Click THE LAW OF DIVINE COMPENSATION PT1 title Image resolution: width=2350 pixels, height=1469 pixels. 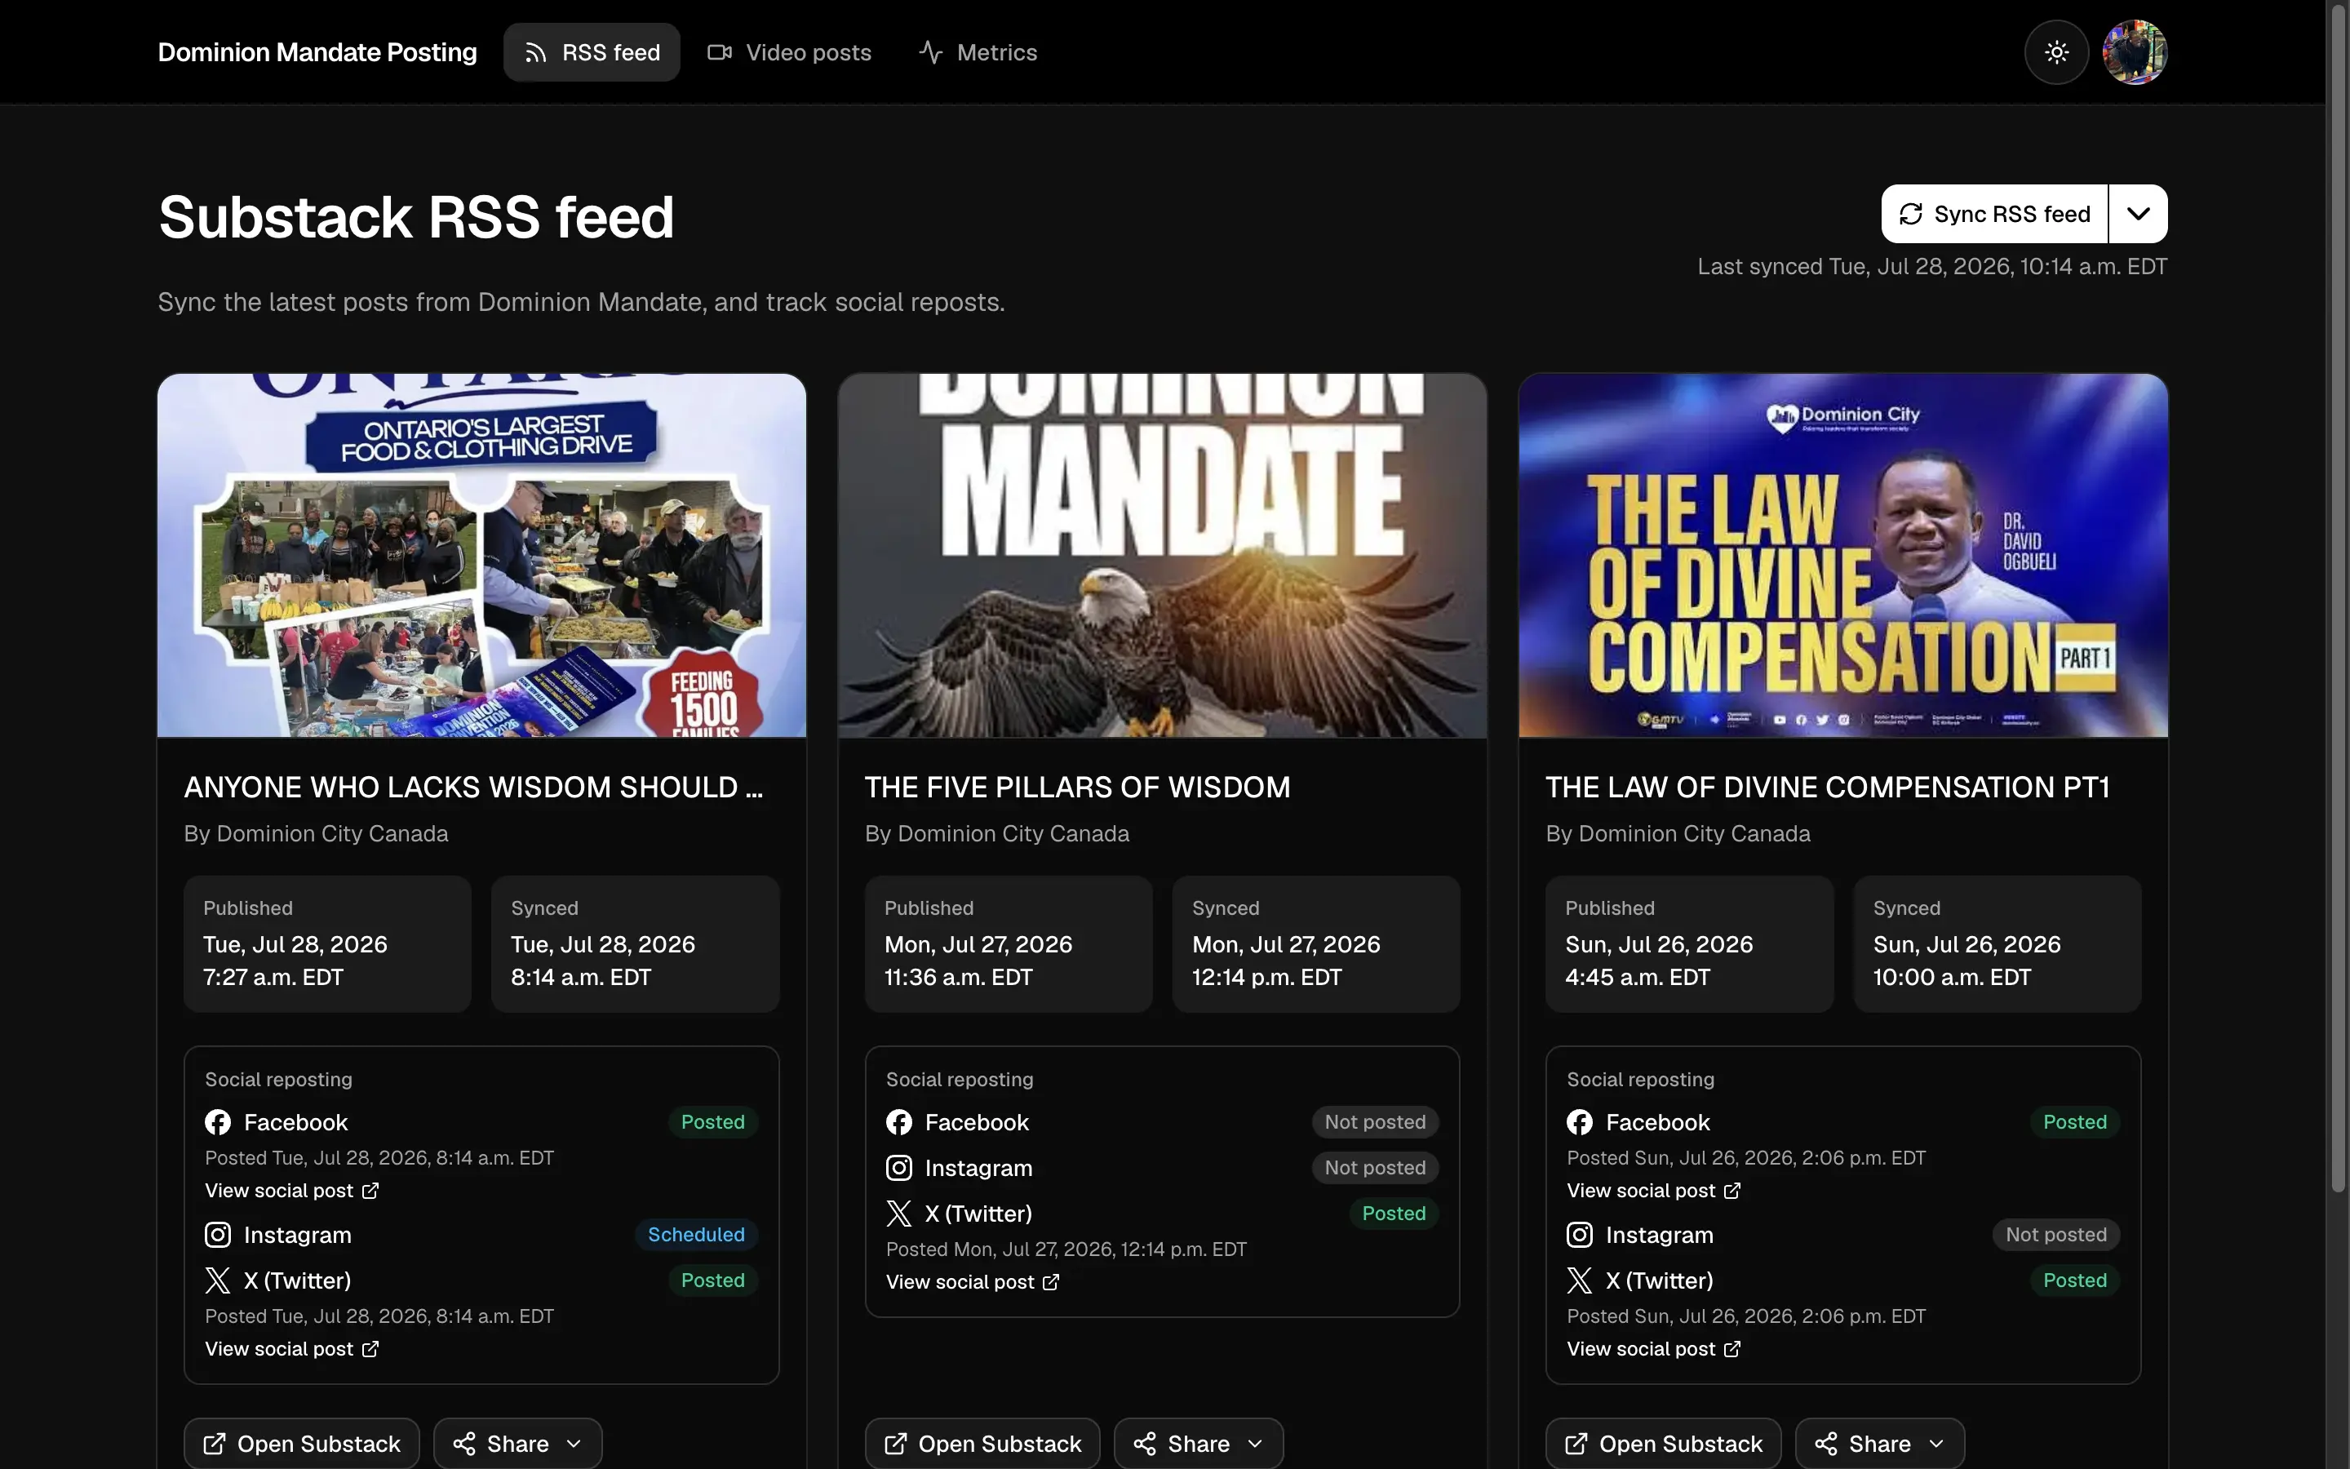click(1828, 787)
